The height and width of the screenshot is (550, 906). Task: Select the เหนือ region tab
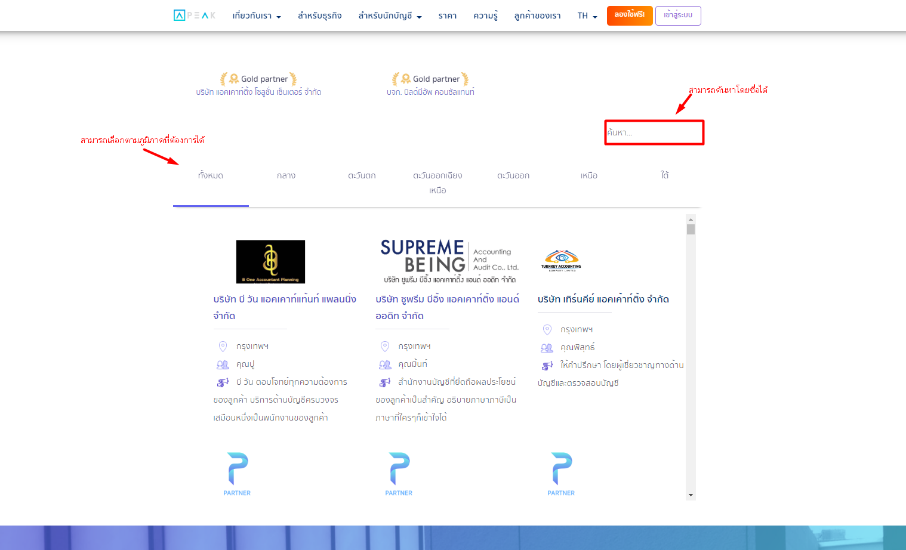pos(589,176)
